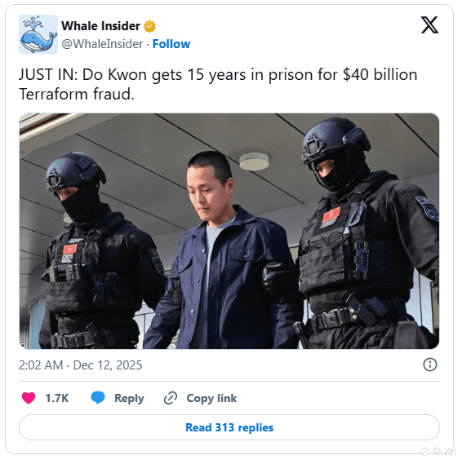Click the gold verified badge icon
462x464 pixels.
click(x=150, y=26)
